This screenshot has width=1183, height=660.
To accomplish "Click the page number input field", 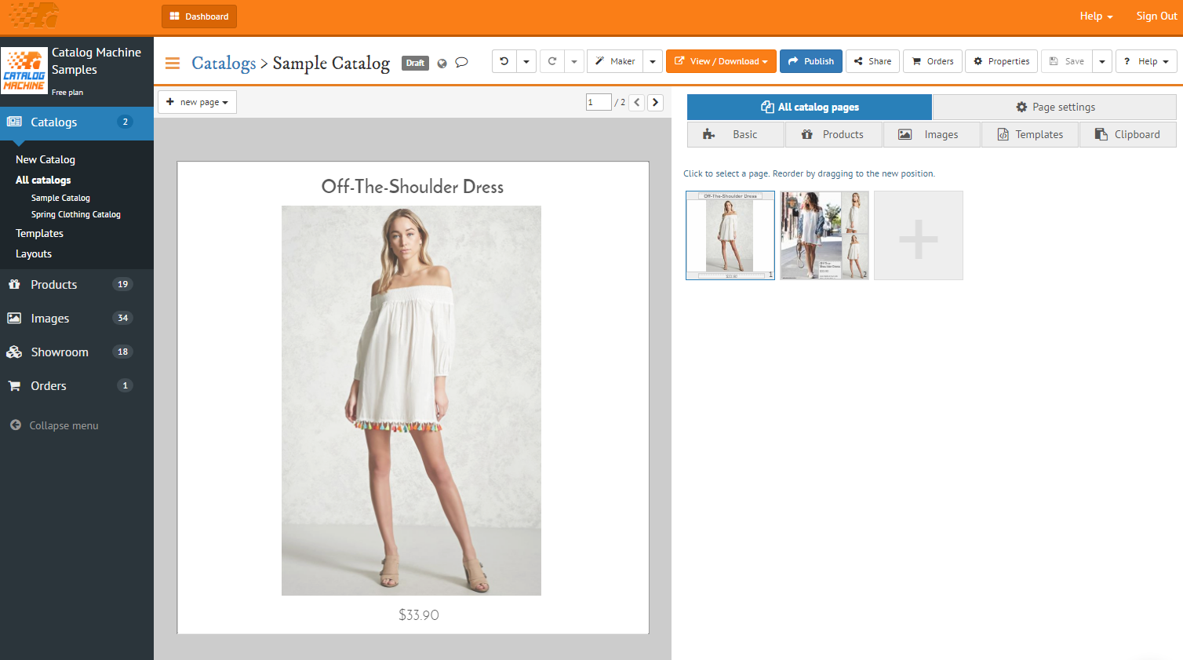I will click(599, 102).
